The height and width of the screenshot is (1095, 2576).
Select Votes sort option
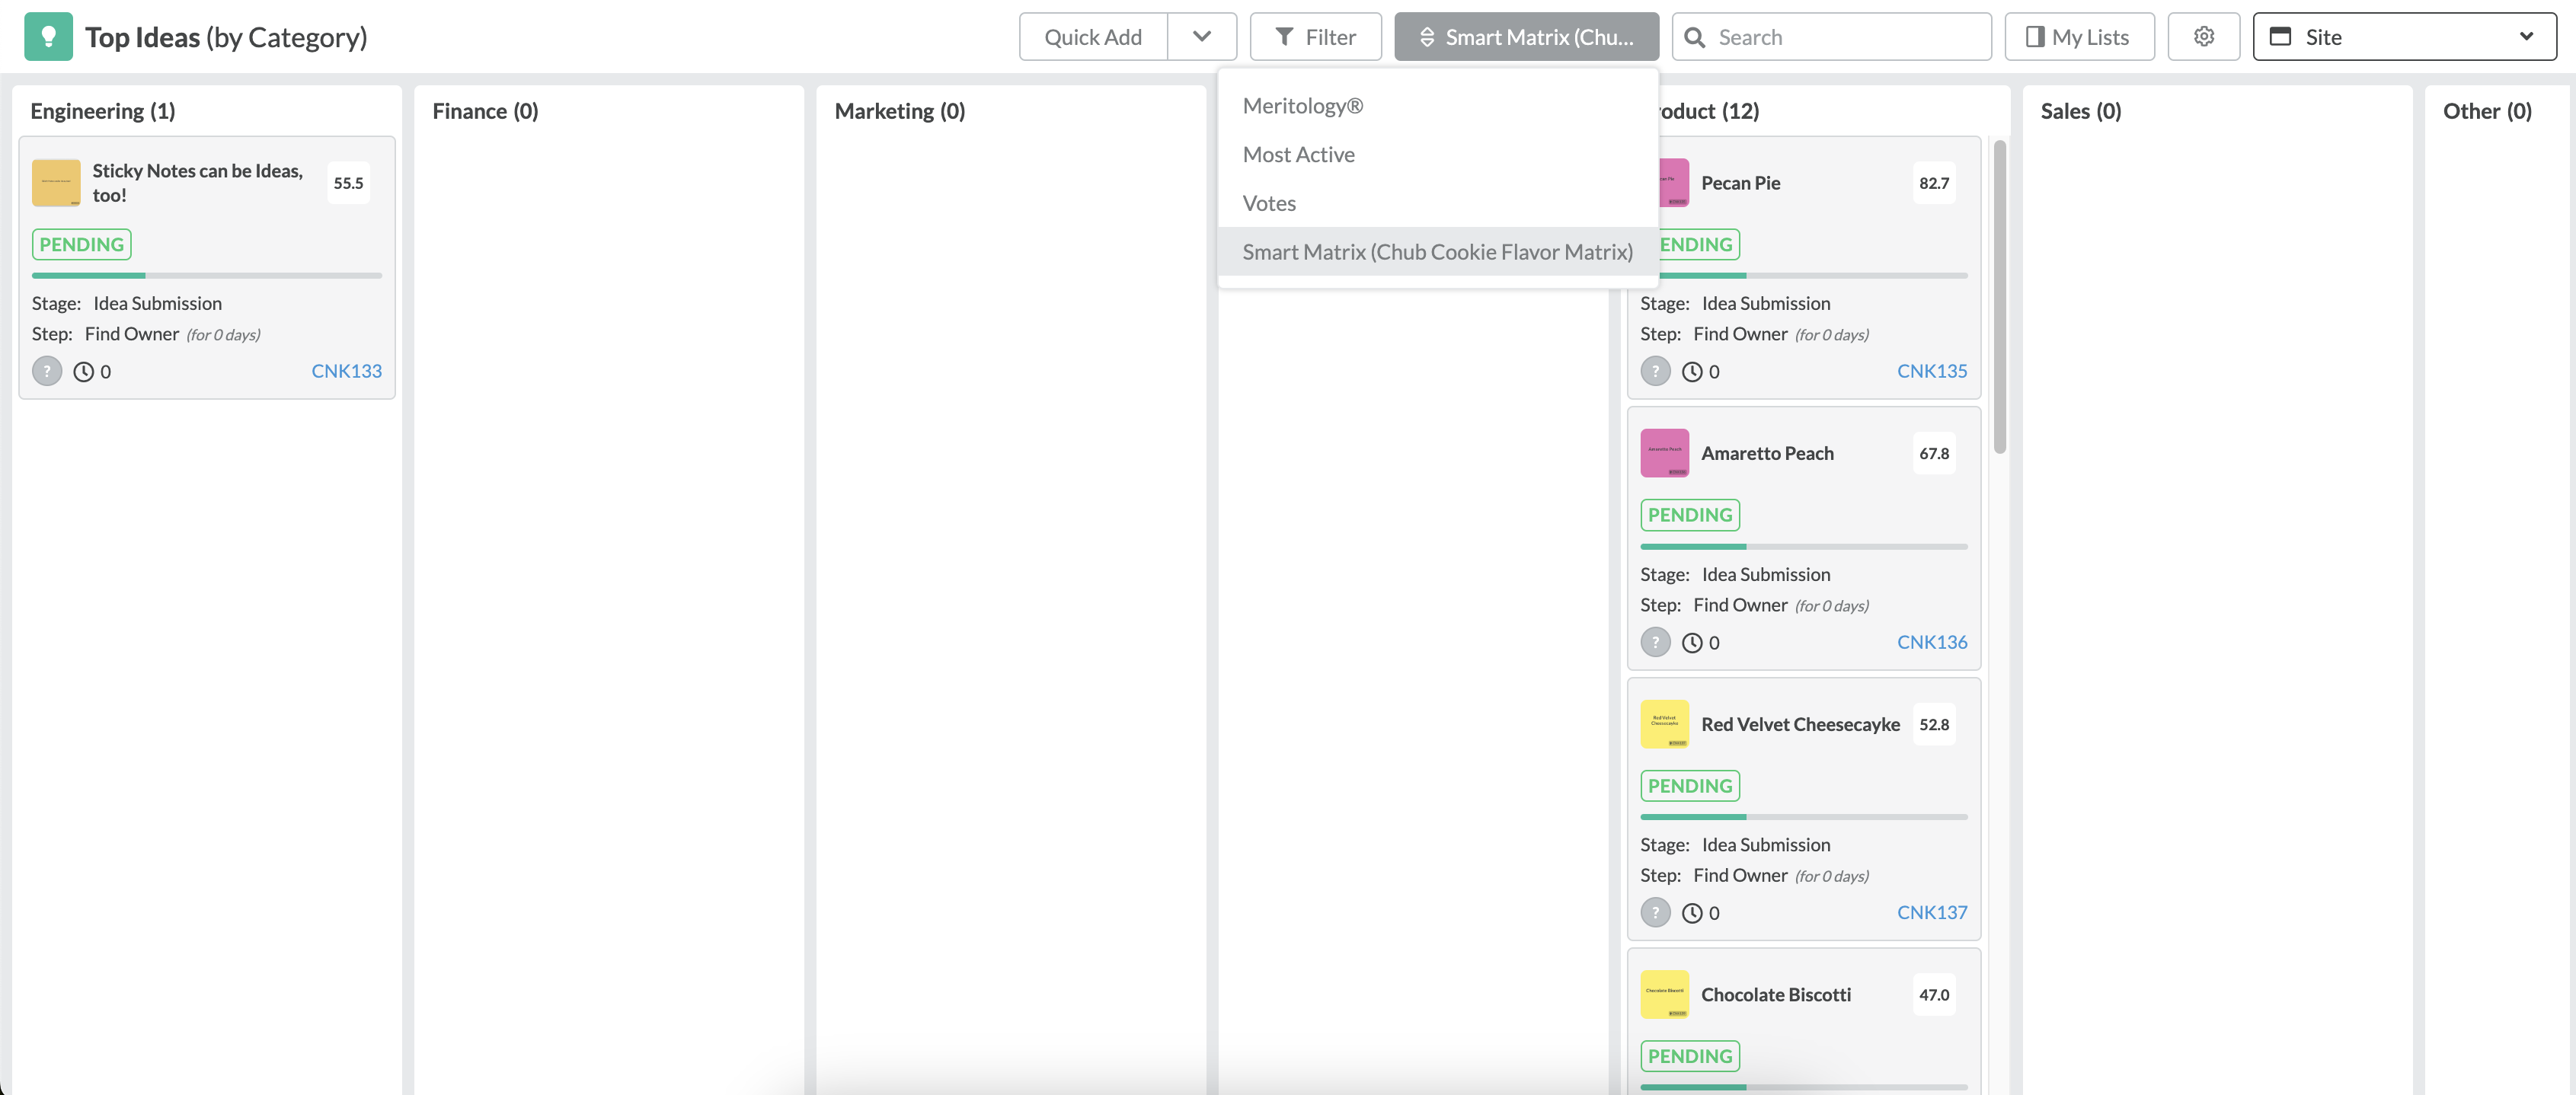(x=1437, y=203)
